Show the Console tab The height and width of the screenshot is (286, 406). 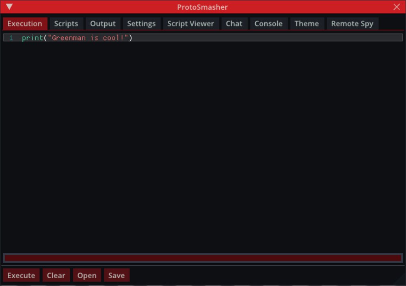tap(268, 24)
